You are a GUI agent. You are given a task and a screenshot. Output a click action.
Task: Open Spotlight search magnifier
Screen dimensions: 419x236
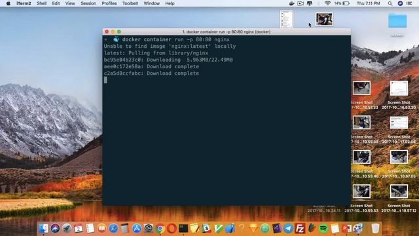click(390, 3)
